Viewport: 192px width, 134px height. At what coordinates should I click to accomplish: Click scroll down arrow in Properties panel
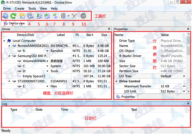(188, 91)
